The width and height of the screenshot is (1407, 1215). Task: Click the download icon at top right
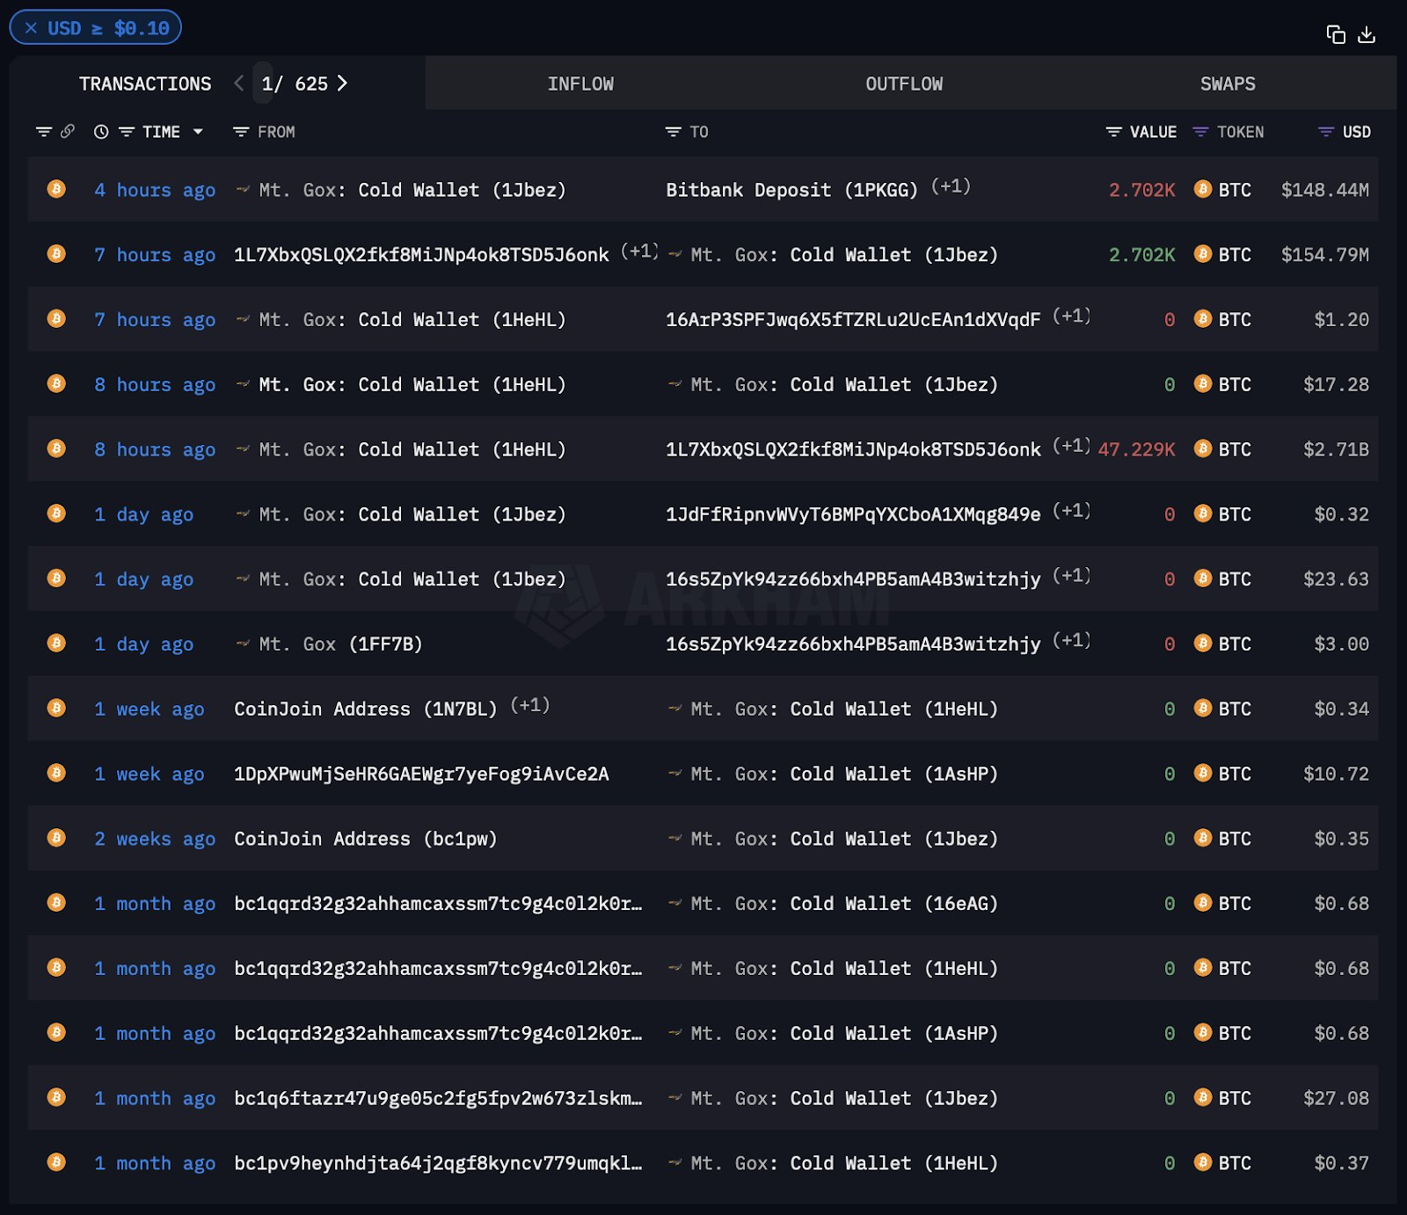coord(1367,34)
